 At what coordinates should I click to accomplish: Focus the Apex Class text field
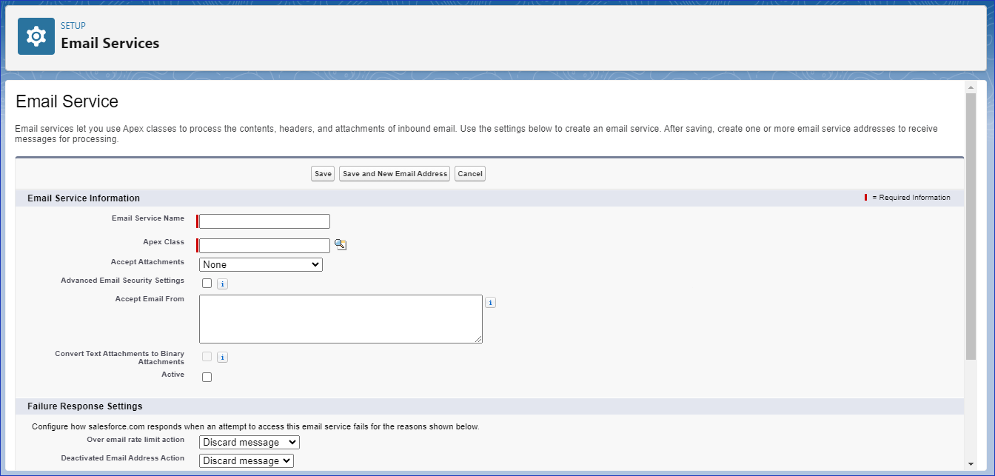[263, 245]
